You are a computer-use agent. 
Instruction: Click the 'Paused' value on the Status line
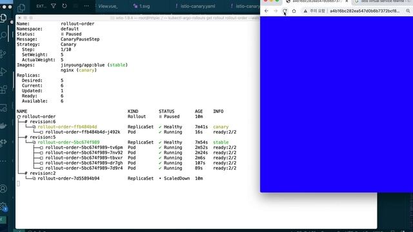point(74,34)
